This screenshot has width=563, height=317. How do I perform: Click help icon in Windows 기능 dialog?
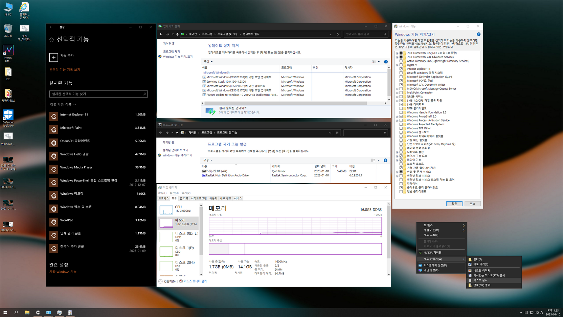478,34
